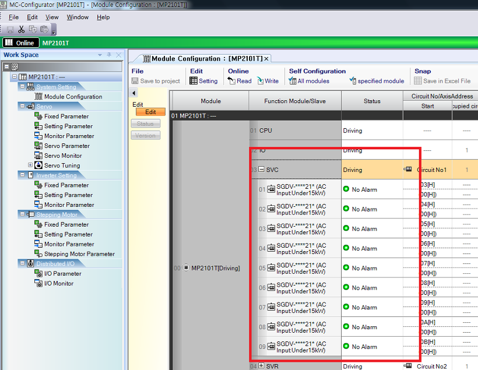Image resolution: width=478 pixels, height=370 pixels.
Task: Open Servo Setting Parameter icon
Action: (38, 126)
